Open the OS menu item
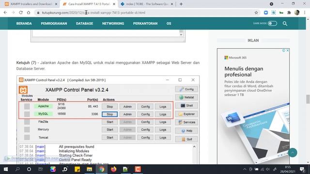Viewport: 310px width, 174px height. tap(169, 24)
